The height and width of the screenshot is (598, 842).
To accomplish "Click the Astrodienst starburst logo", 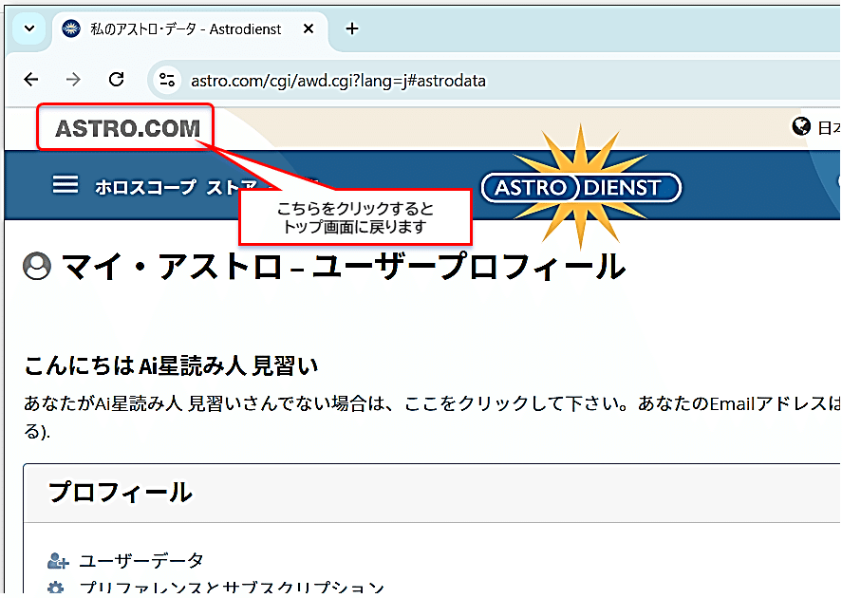I will pyautogui.click(x=581, y=187).
